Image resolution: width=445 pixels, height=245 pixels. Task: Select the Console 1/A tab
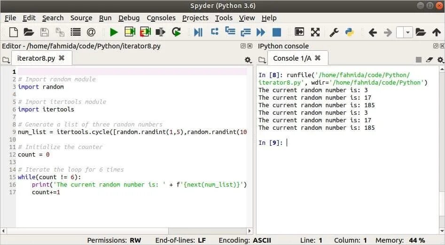(x=297, y=58)
